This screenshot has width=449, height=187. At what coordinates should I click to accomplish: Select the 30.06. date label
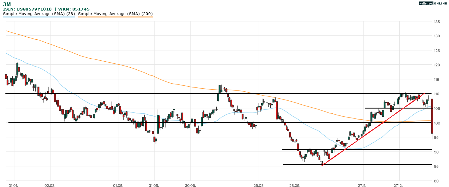pos(190,185)
